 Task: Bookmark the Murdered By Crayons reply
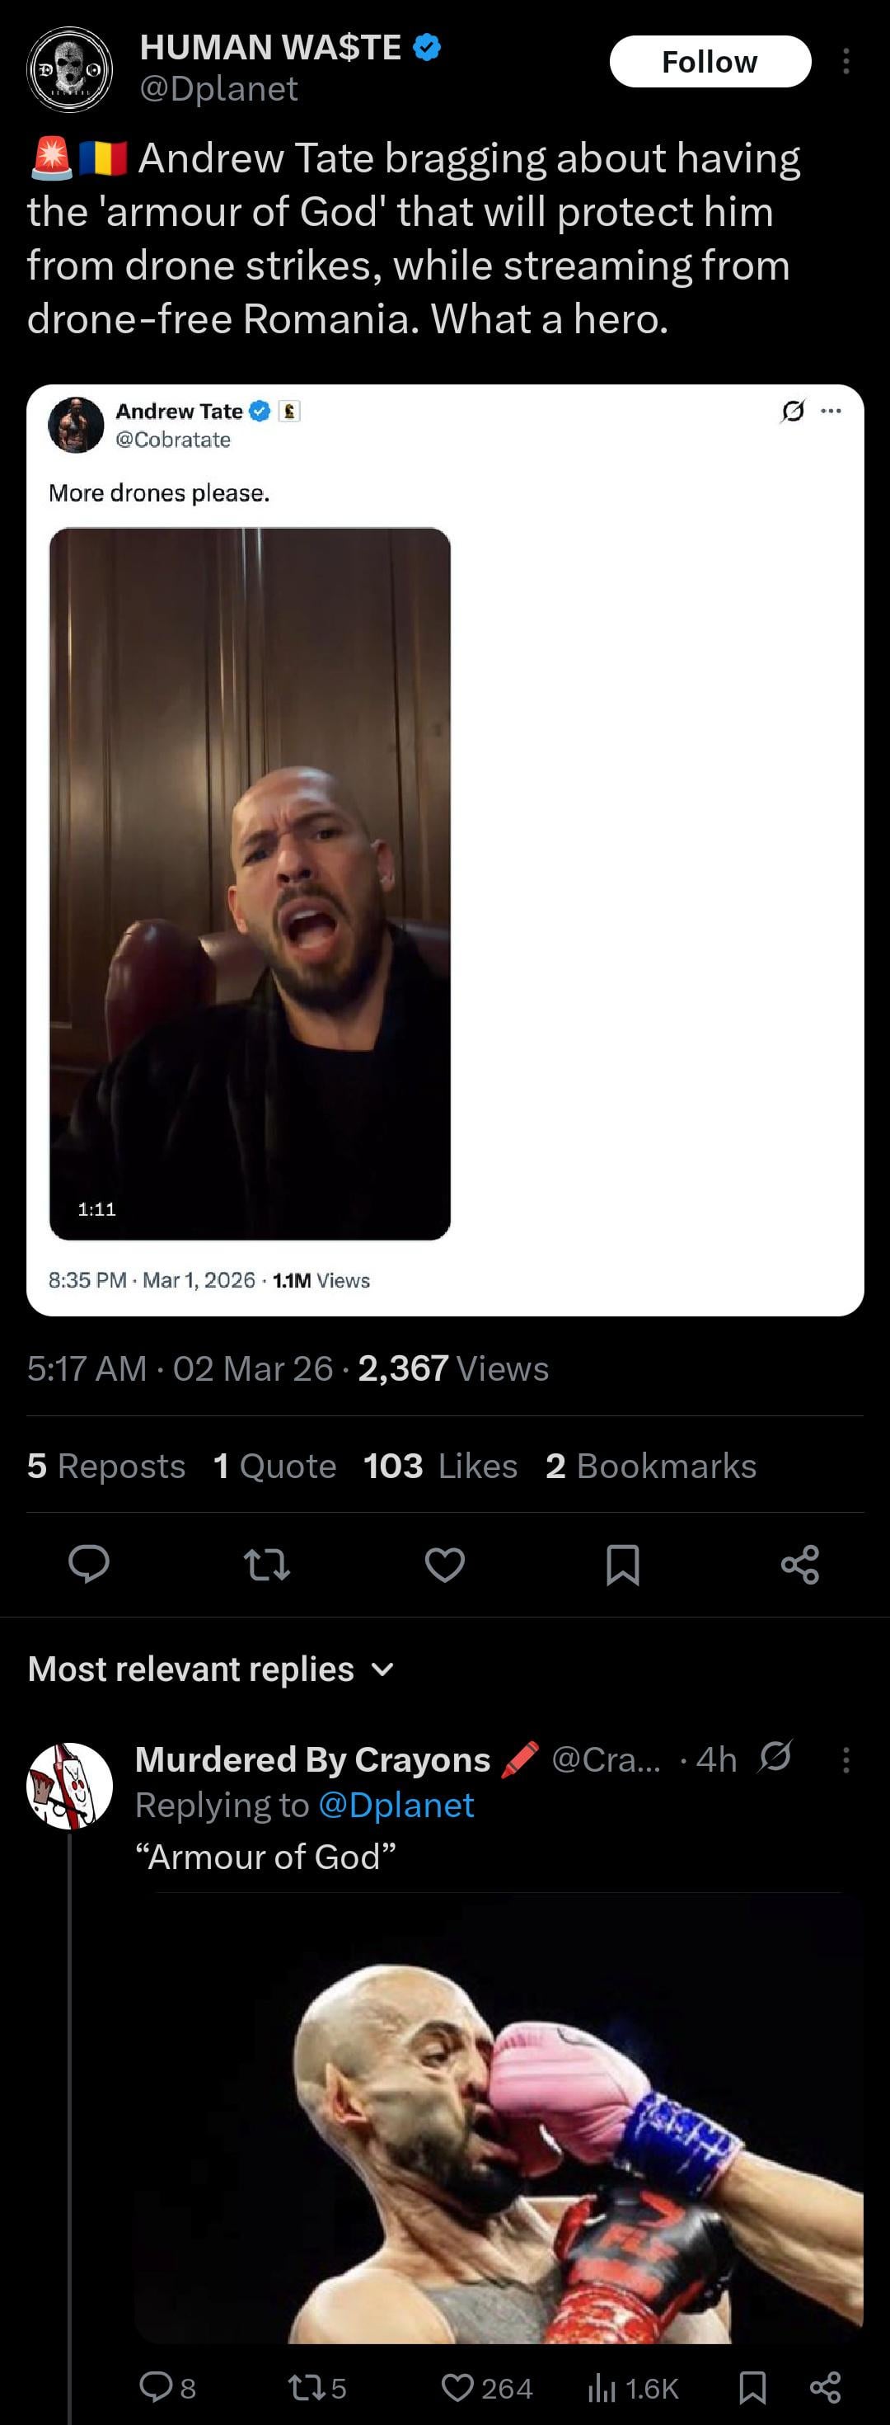click(x=752, y=2386)
